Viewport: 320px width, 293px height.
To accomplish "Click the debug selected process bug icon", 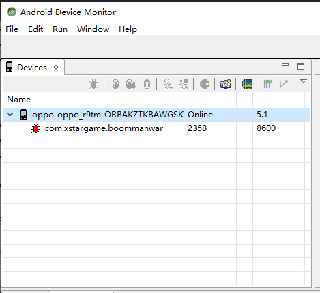I will (x=93, y=84).
